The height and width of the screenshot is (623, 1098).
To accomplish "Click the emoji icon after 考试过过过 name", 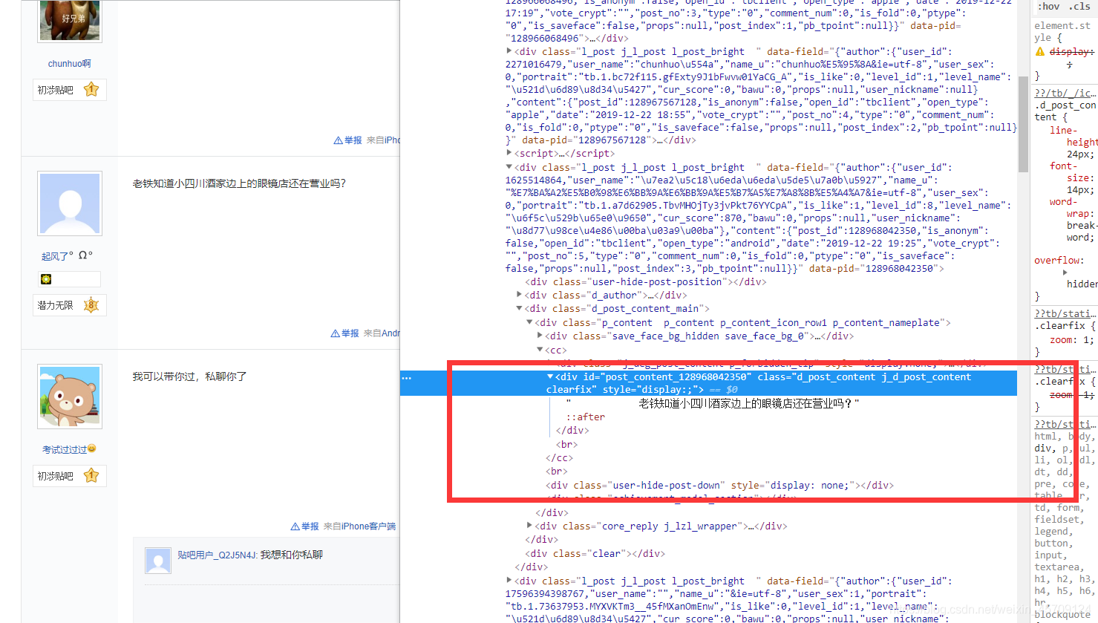I will [x=92, y=449].
